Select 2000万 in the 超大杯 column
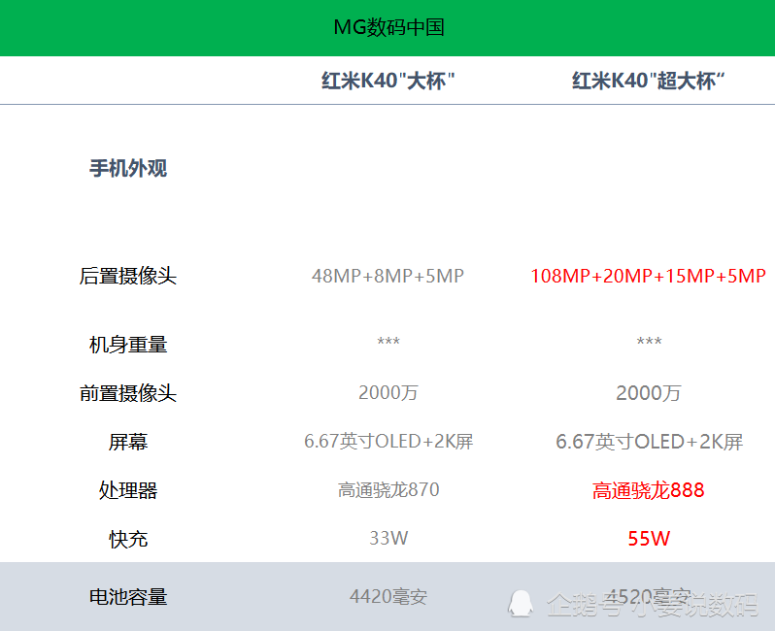The image size is (775, 631). click(648, 393)
